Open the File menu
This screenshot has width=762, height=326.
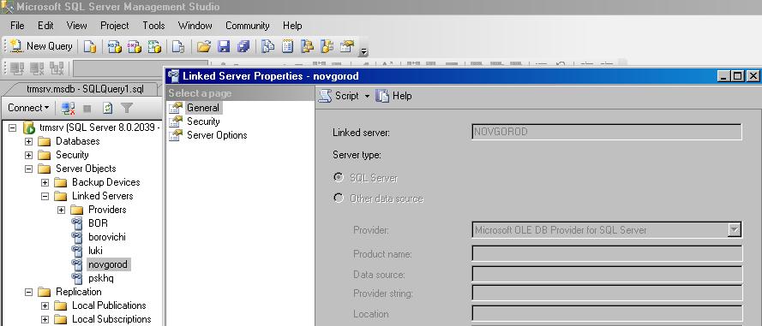pyautogui.click(x=17, y=26)
